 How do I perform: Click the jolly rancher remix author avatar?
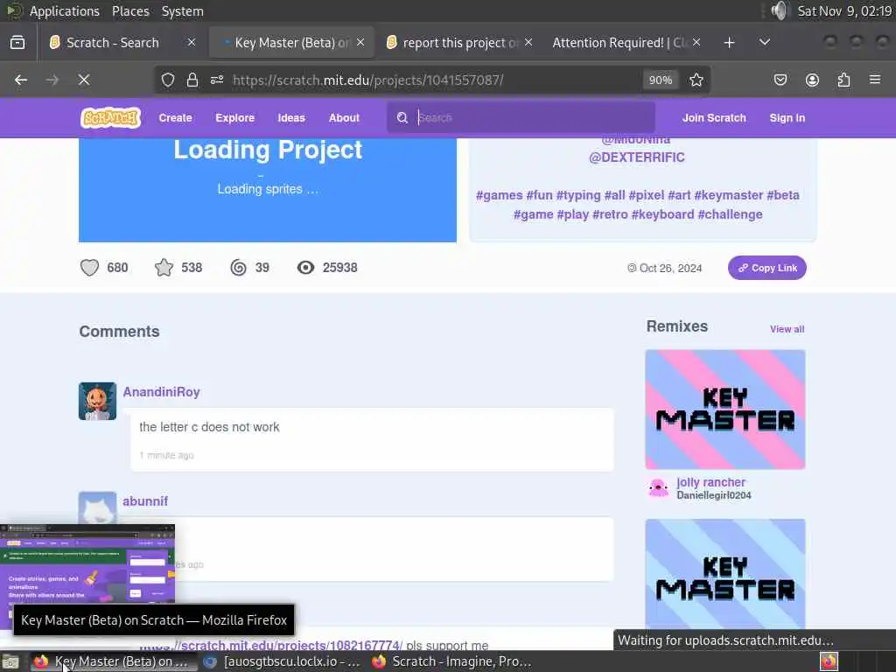pyautogui.click(x=658, y=488)
